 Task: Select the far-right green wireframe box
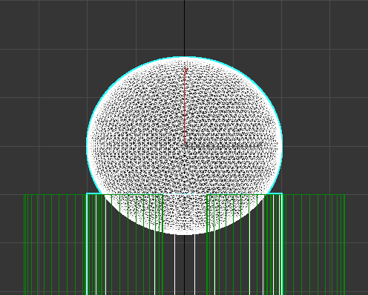click(314, 245)
